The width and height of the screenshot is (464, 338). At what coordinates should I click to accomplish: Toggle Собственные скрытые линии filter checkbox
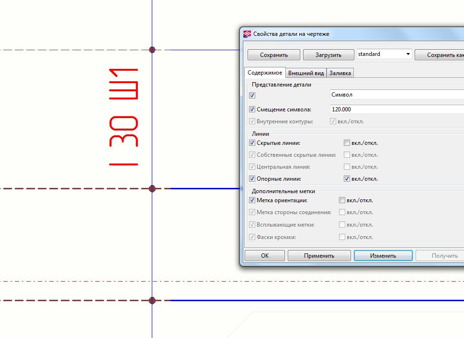(x=252, y=154)
